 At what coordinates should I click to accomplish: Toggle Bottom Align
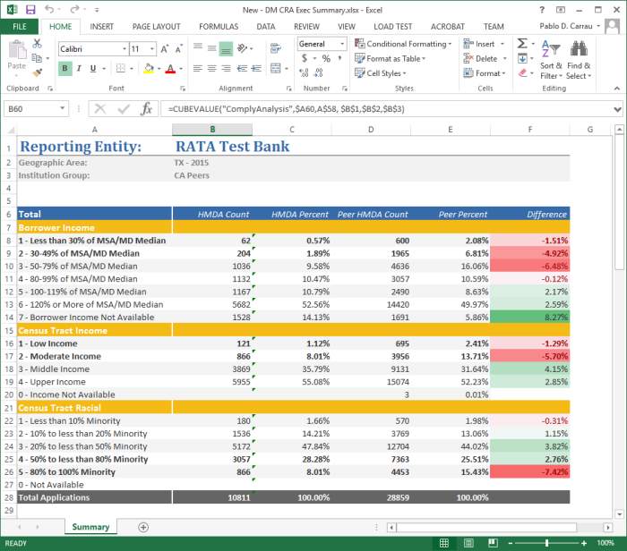click(226, 48)
